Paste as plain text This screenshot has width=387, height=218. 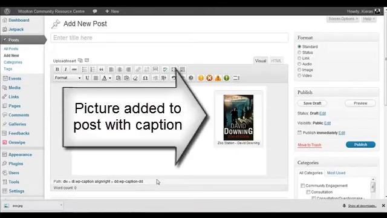pos(119,78)
